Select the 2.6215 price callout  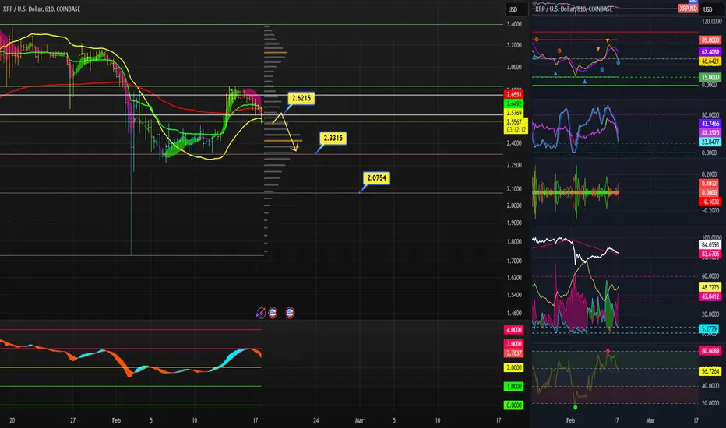coord(301,98)
